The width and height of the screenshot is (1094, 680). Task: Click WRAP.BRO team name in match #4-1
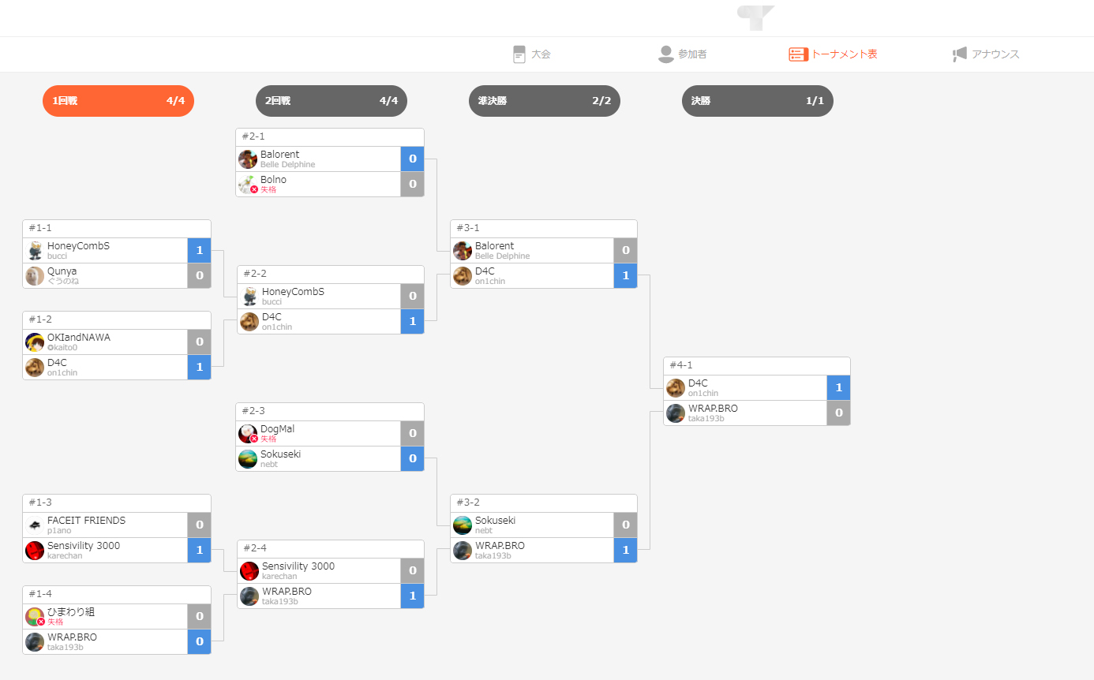coord(713,409)
